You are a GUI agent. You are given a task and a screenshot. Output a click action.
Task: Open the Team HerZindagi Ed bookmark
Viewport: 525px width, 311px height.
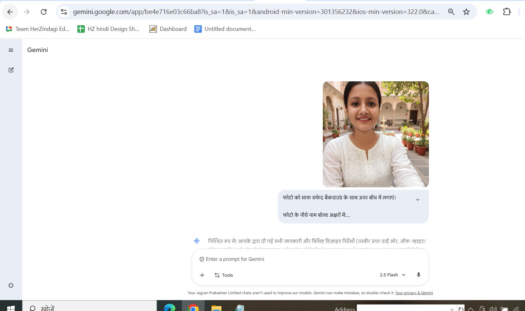pos(38,29)
